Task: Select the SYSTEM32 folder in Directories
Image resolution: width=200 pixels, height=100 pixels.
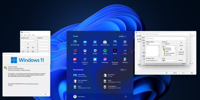Action: [168, 50]
